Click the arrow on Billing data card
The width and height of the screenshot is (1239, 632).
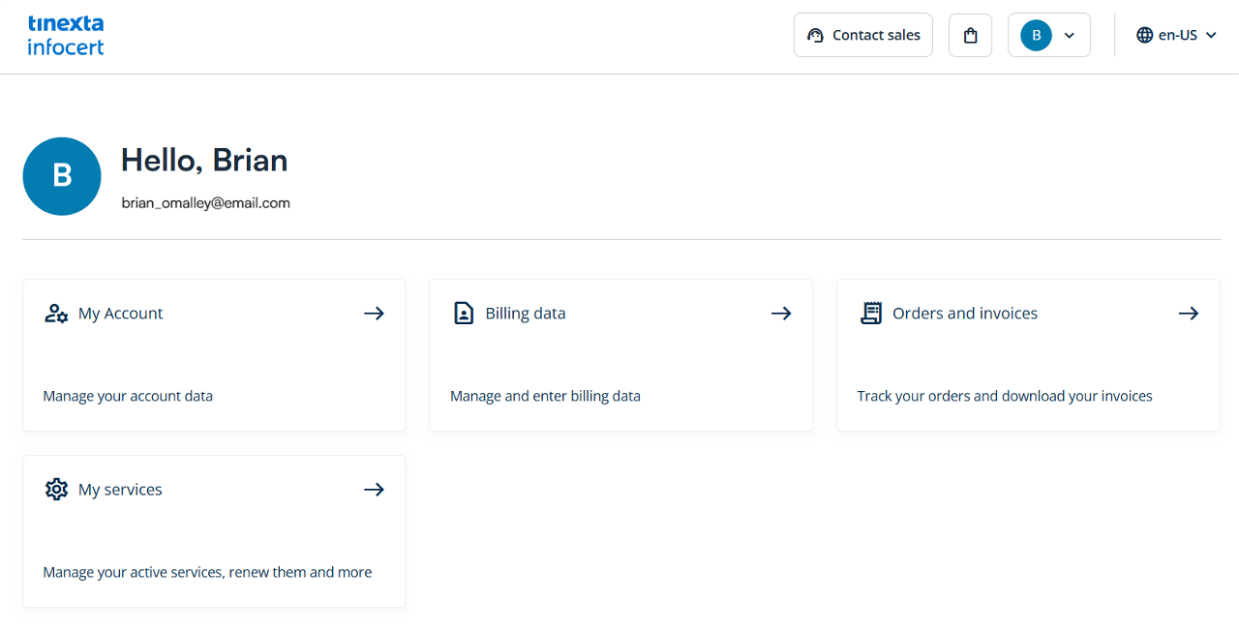point(781,314)
